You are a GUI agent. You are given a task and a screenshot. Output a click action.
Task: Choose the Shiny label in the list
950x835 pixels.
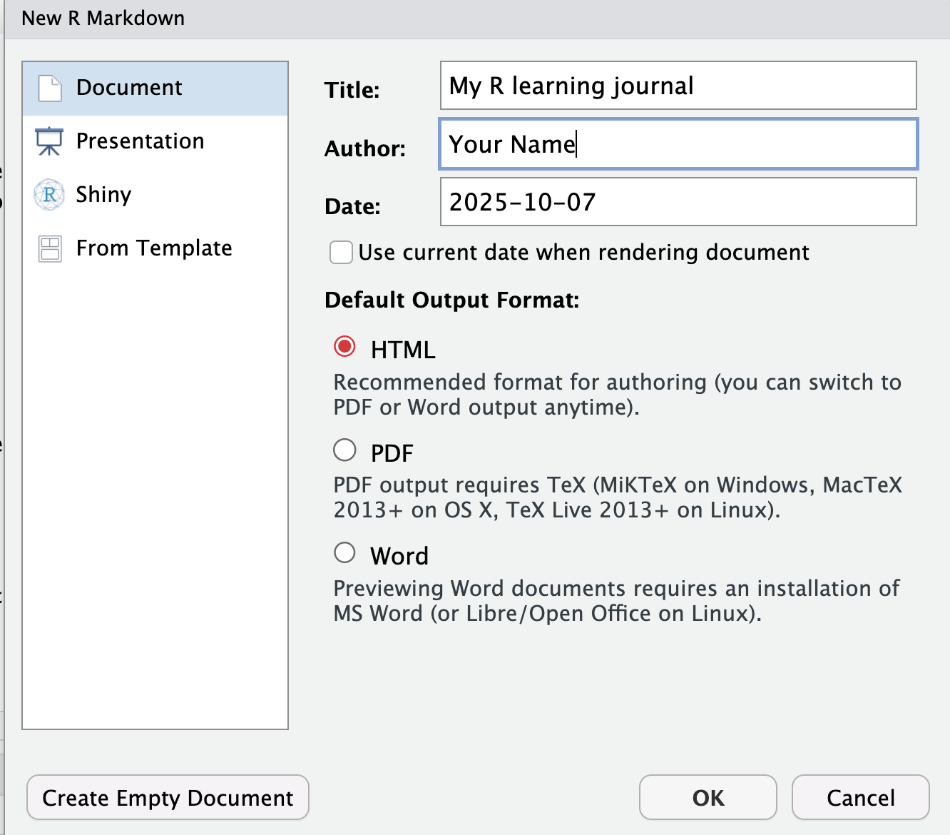(x=103, y=195)
